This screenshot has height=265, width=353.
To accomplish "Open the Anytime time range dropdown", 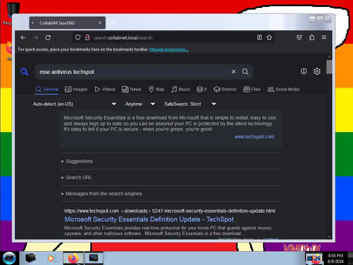I will click(x=140, y=104).
